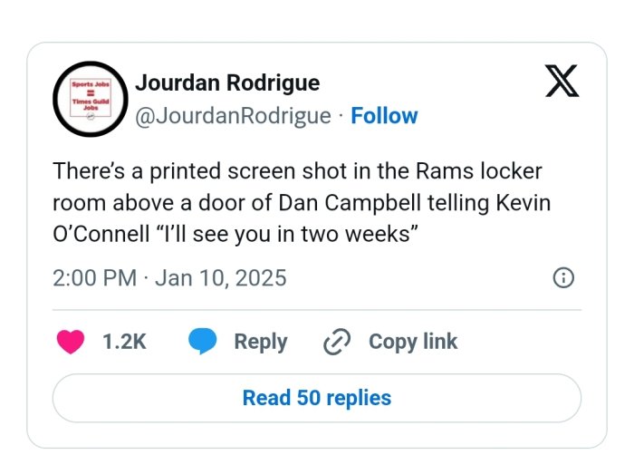634x474 pixels.
Task: Visit the @JourdanRodrigue handle link
Action: [233, 116]
